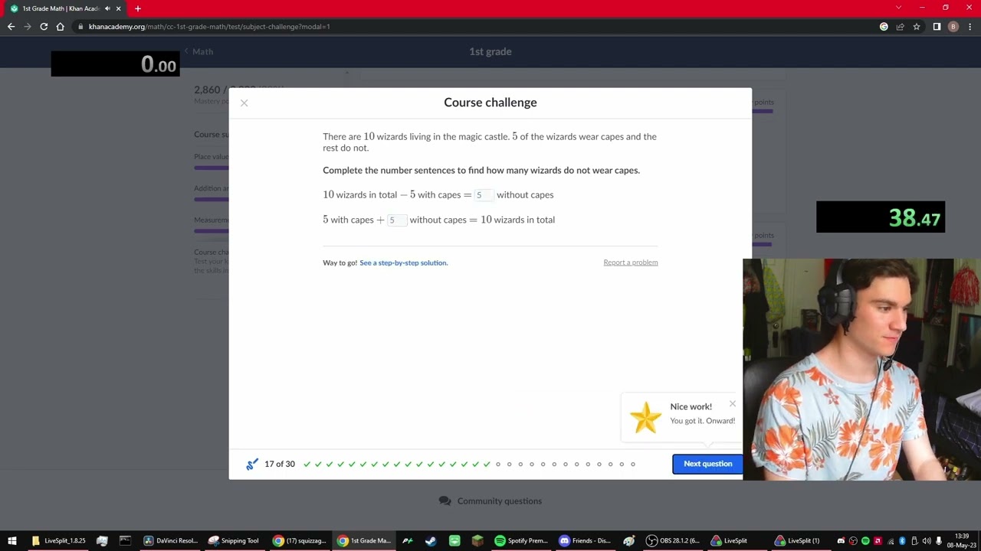Close the 1st Grade Math browser tab
The width and height of the screenshot is (981, 551).
pyautogui.click(x=118, y=8)
